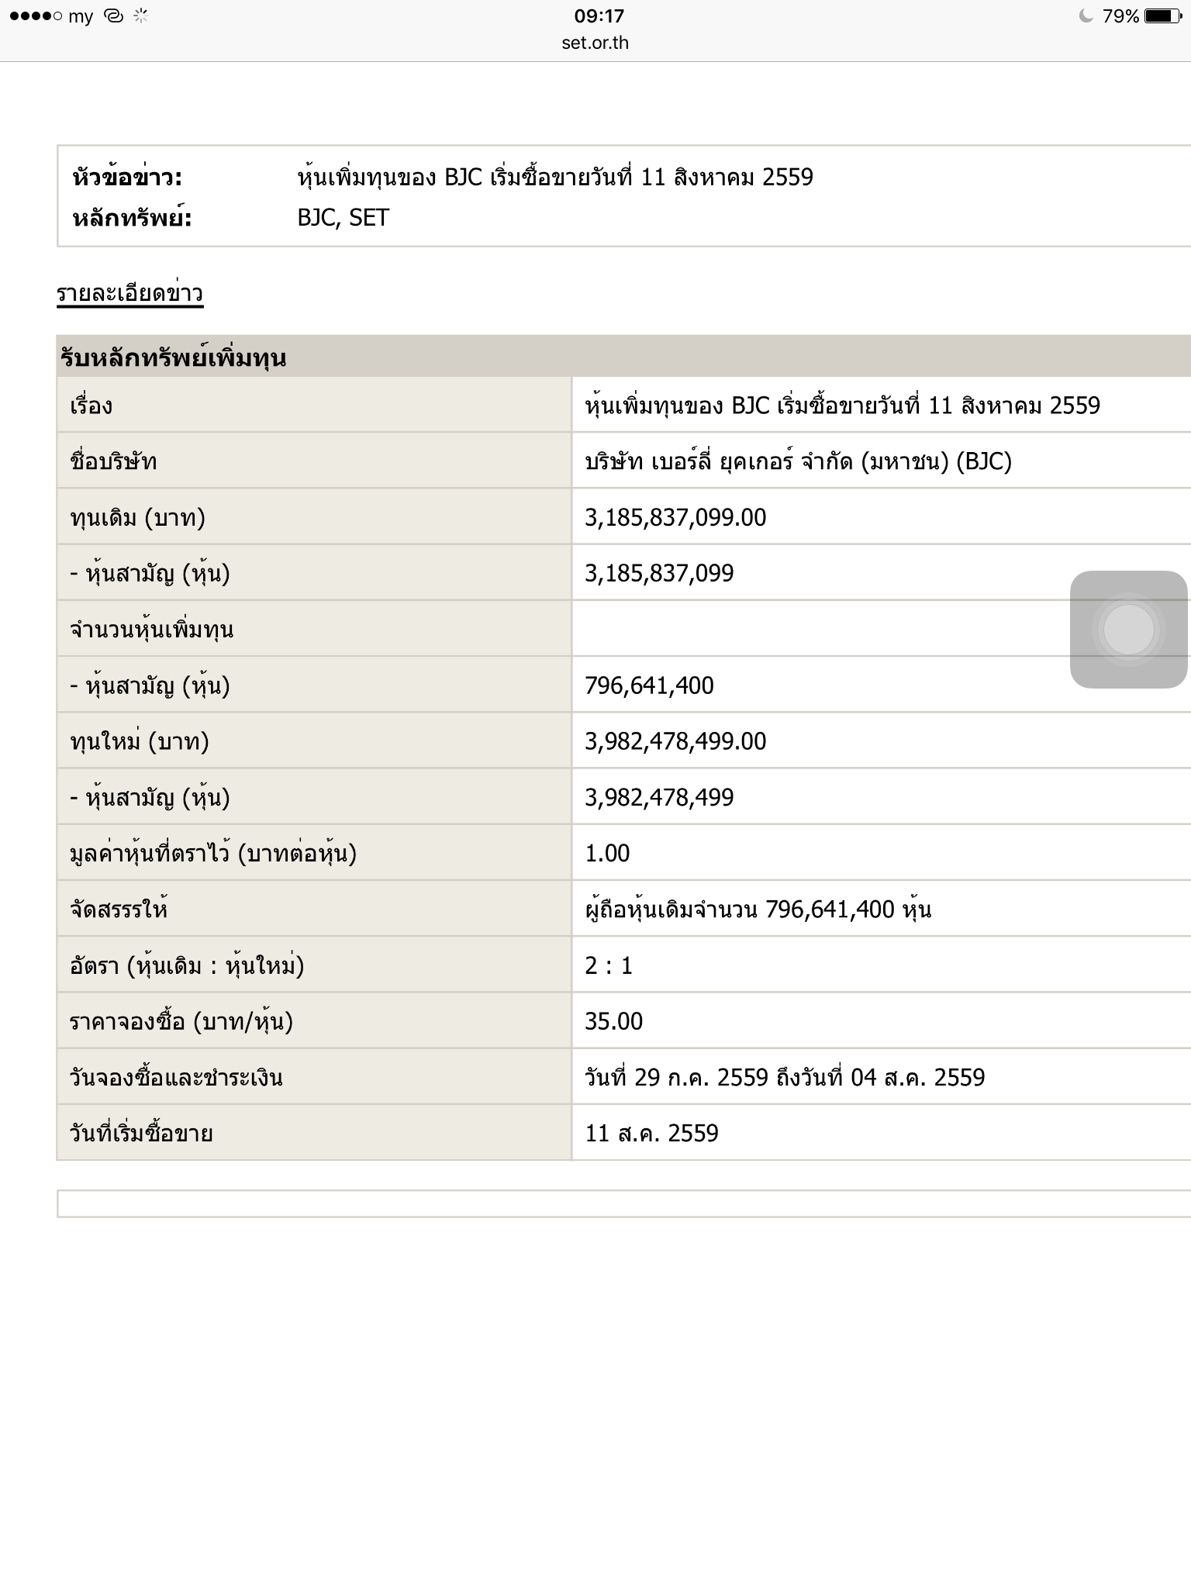Image resolution: width=1191 pixels, height=1588 pixels.
Task: Select share count 3,185,837,099
Action: coord(659,573)
